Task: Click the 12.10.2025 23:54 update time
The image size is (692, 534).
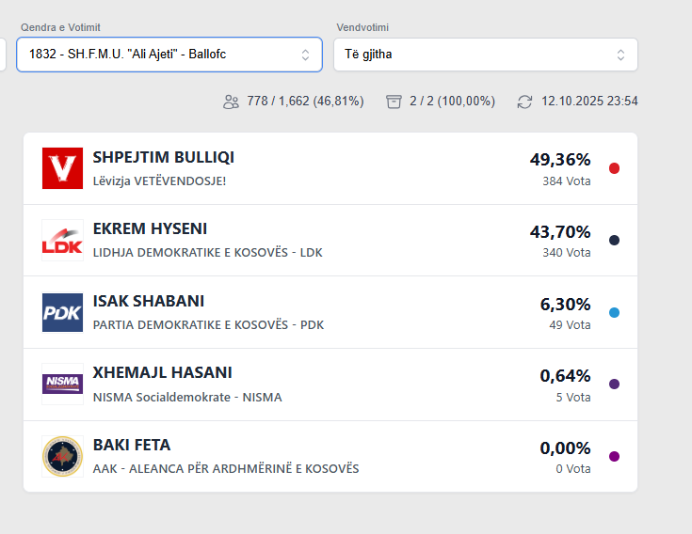Action: click(x=589, y=102)
